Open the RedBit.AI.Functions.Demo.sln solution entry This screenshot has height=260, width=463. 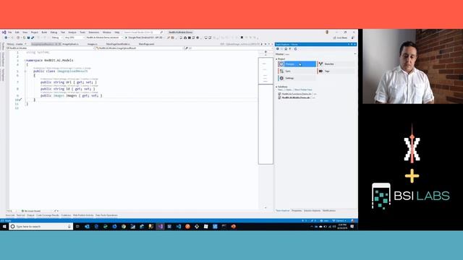(297, 94)
